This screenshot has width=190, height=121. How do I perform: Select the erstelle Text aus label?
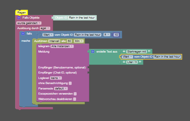click(107, 52)
